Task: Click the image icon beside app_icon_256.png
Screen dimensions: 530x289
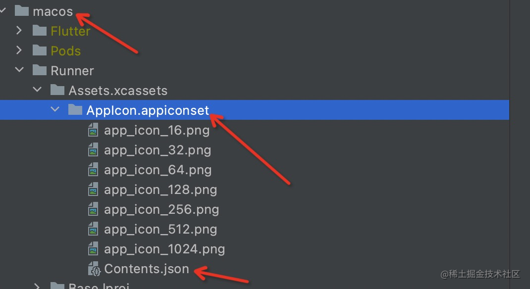Action: tap(94, 209)
